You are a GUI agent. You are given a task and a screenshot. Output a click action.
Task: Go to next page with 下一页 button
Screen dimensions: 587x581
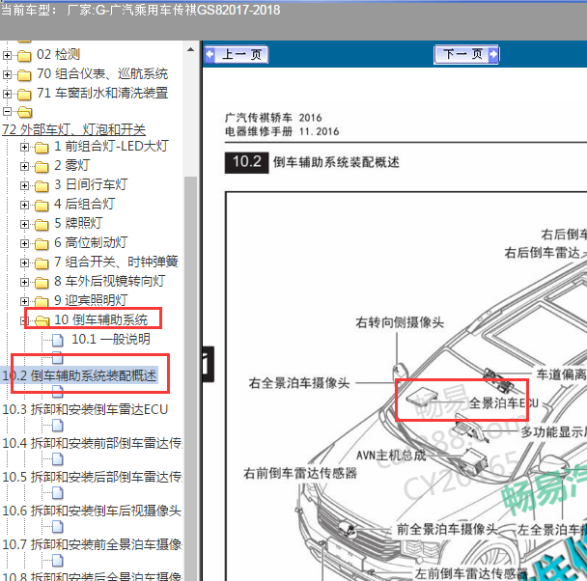466,55
